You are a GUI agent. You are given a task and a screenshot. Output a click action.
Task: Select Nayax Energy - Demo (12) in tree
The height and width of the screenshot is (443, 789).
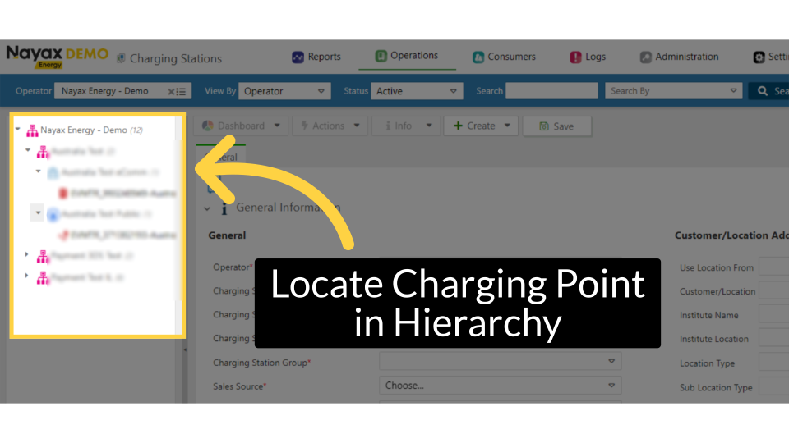(91, 130)
